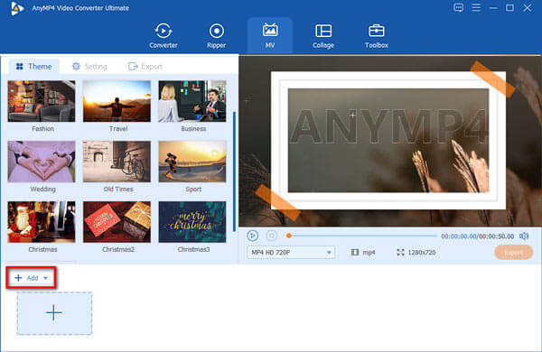Choose the Christmas theme thumbnail
The width and height of the screenshot is (542, 352).
point(42,222)
